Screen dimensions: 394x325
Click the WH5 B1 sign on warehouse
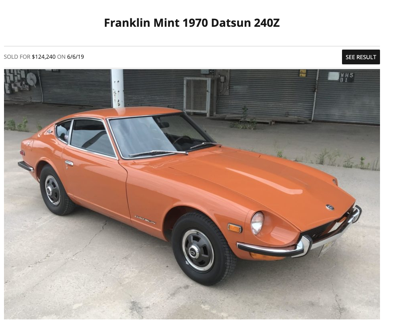point(346,78)
